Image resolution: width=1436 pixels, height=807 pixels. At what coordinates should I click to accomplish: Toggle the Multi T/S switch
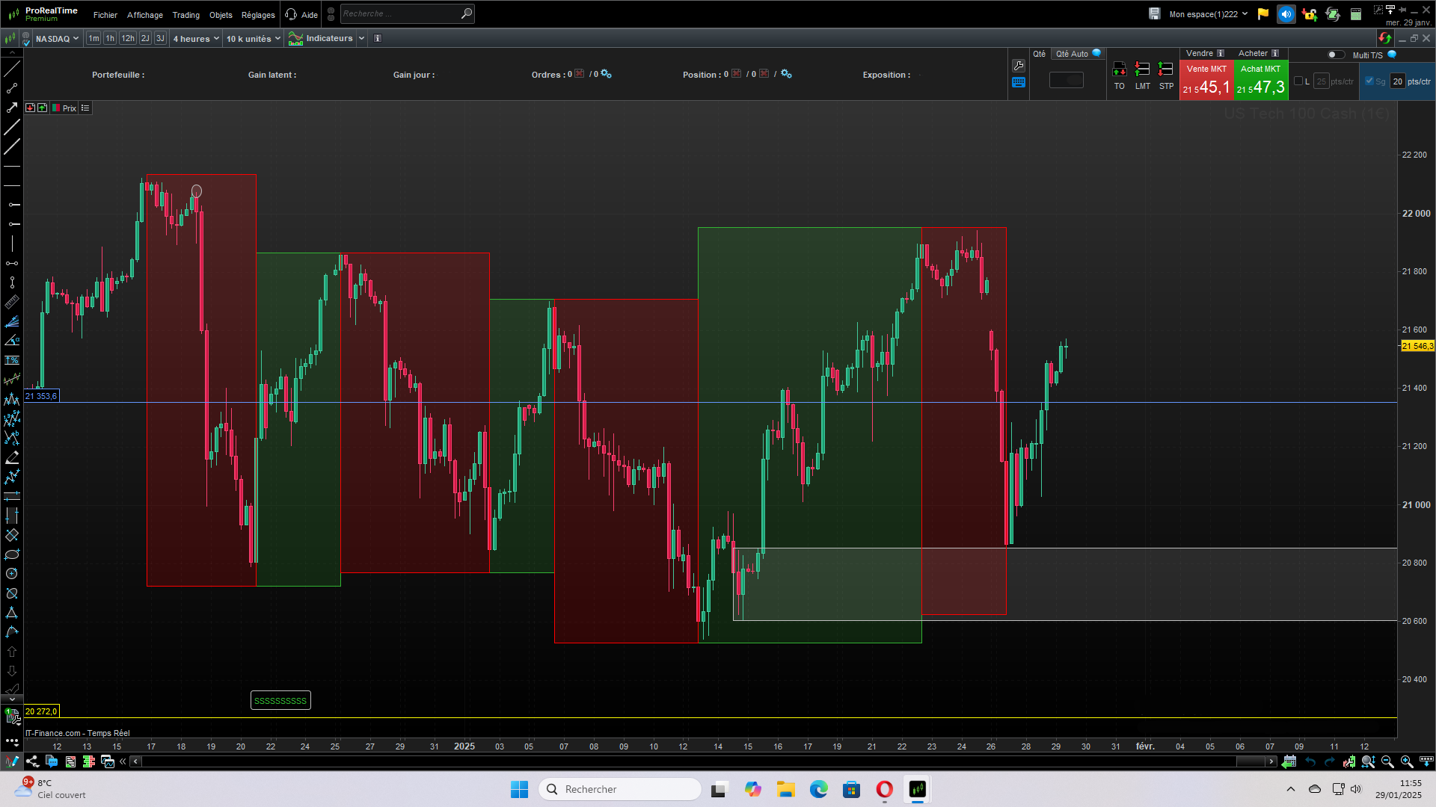[x=1335, y=55]
